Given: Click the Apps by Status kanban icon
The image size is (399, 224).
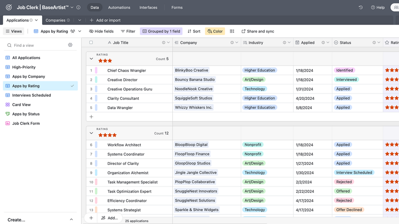Looking at the screenshot, I should click(x=8, y=114).
